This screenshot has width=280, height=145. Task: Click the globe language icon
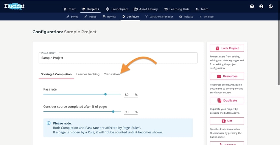(x=270, y=6)
